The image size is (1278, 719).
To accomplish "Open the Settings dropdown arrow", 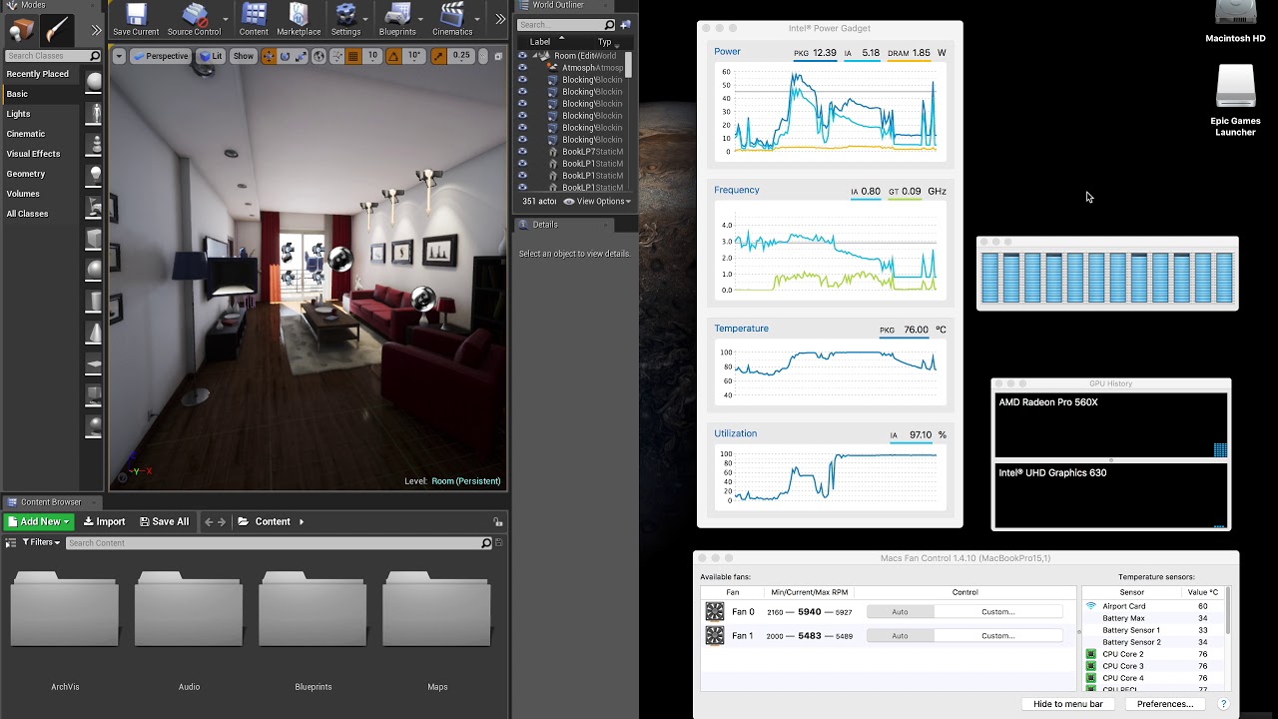I will [x=367, y=18].
